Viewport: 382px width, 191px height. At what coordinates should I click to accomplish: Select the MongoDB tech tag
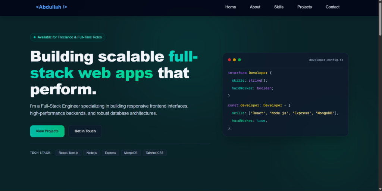[x=131, y=153]
